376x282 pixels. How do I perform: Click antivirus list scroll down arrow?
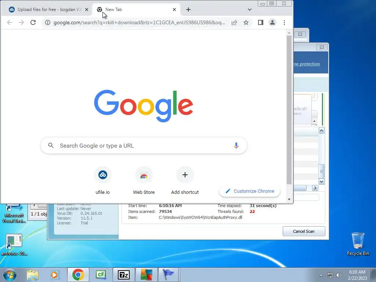click(x=322, y=181)
